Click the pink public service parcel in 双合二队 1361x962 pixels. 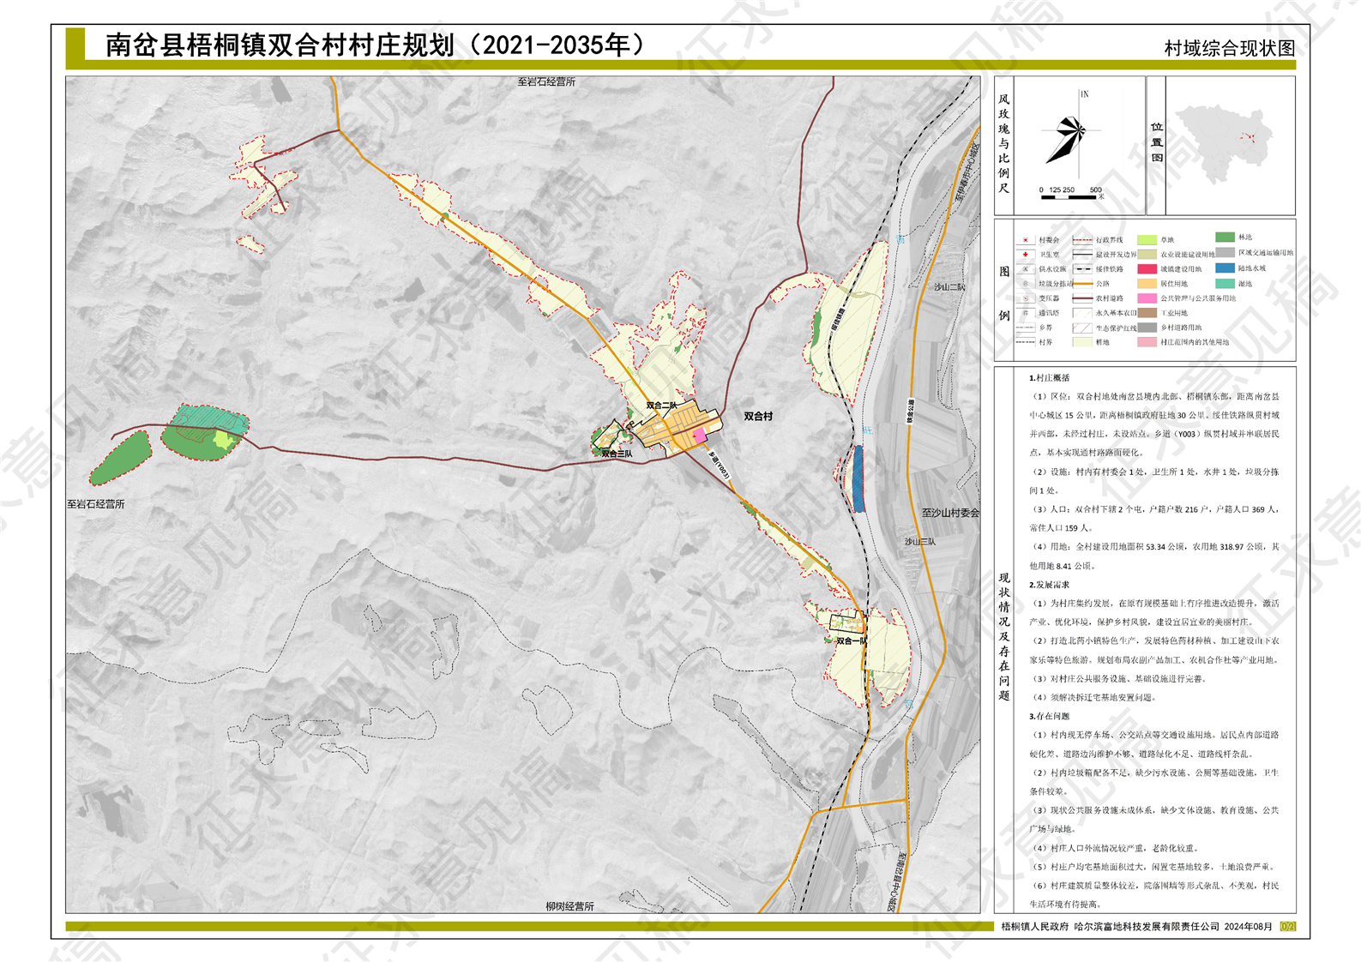point(700,436)
